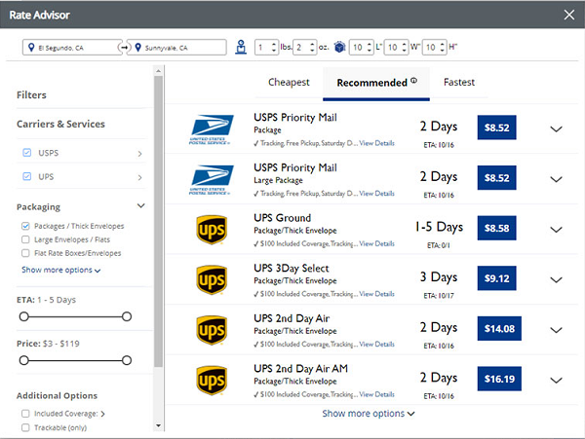Switch to the Fastest tab
Image resolution: width=585 pixels, height=439 pixels.
tap(459, 83)
